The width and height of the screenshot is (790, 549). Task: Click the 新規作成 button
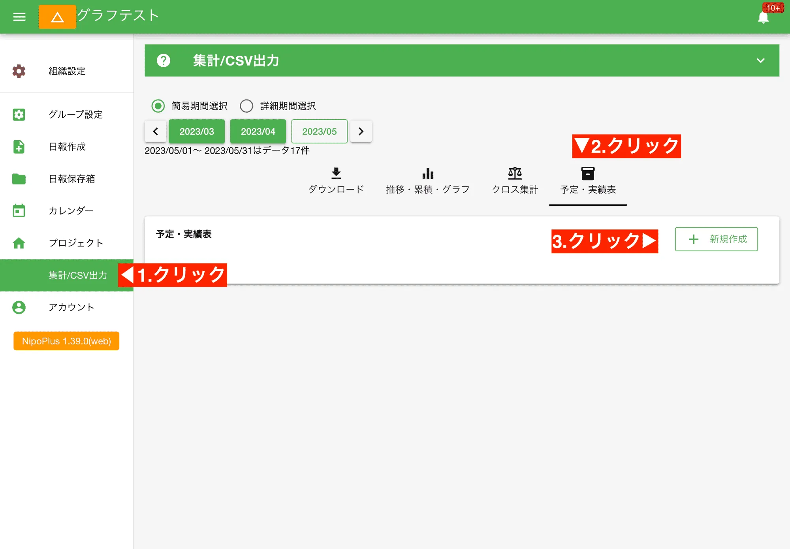pyautogui.click(x=716, y=239)
